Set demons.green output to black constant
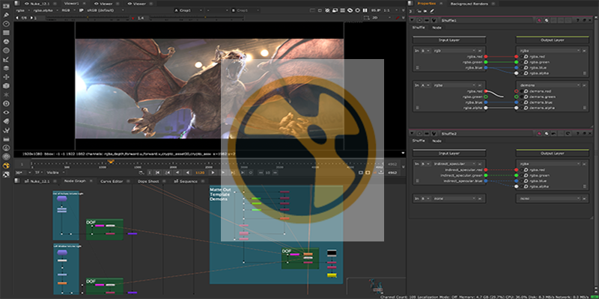 [x=522, y=97]
